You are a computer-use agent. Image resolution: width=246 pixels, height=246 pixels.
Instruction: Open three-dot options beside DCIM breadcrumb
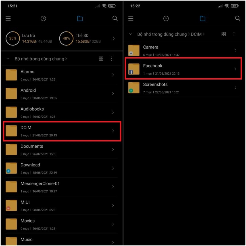click(x=234, y=34)
